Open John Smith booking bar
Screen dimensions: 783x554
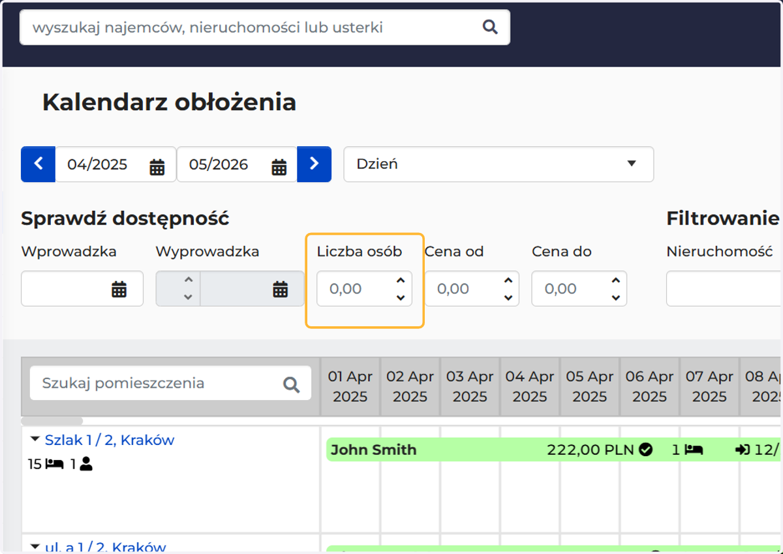[x=553, y=450]
